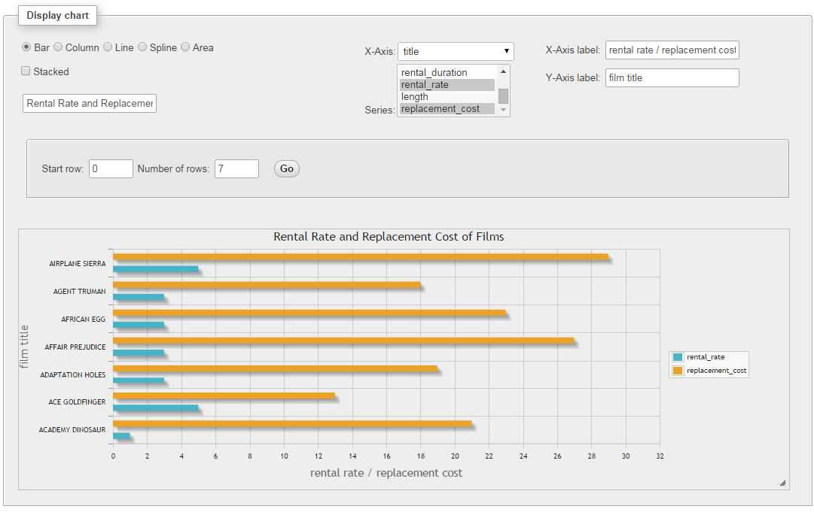
Task: Click the X-Axis label text field
Action: [x=672, y=50]
